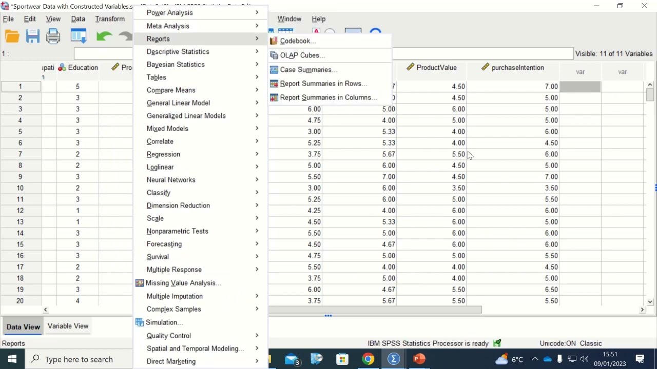Open the OneDrive cloud tray icon
Viewport: 657px width, 369px height.
(x=547, y=359)
